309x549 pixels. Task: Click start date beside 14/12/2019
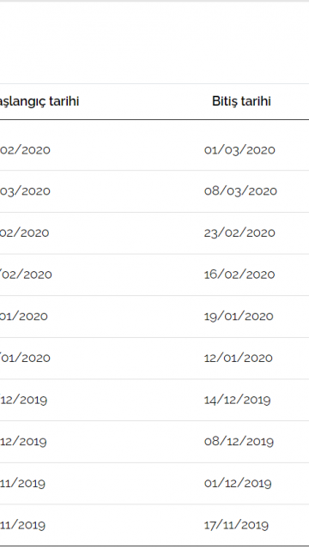(23, 400)
